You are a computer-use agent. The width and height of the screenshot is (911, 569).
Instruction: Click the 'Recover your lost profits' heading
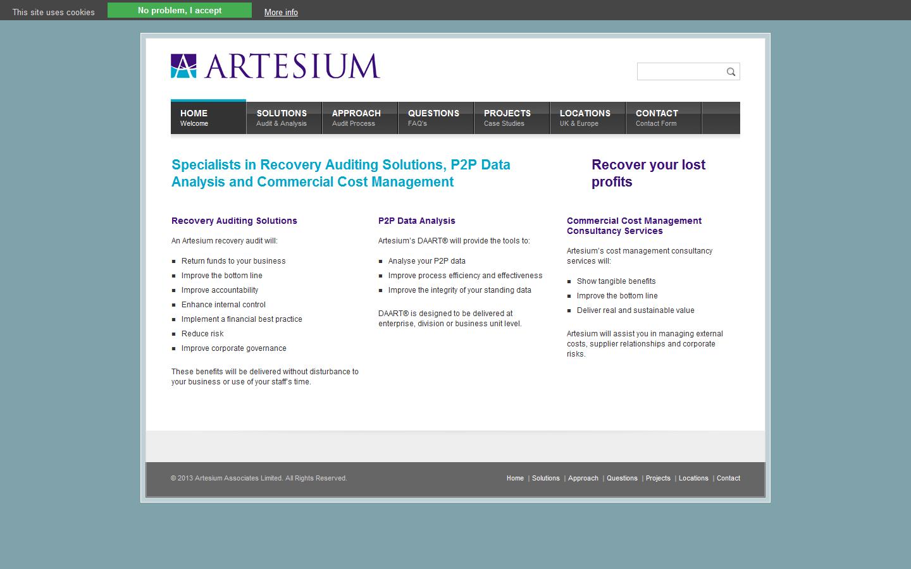(x=648, y=173)
